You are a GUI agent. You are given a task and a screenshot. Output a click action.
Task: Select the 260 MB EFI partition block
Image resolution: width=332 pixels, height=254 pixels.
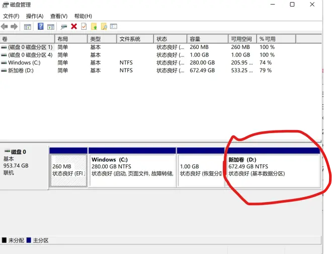[x=68, y=170]
